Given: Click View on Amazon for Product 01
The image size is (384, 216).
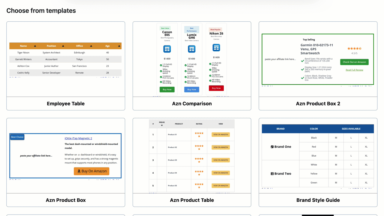Looking at the screenshot, I should click(x=221, y=134).
